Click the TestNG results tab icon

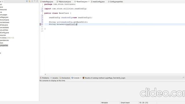pos(84,78)
